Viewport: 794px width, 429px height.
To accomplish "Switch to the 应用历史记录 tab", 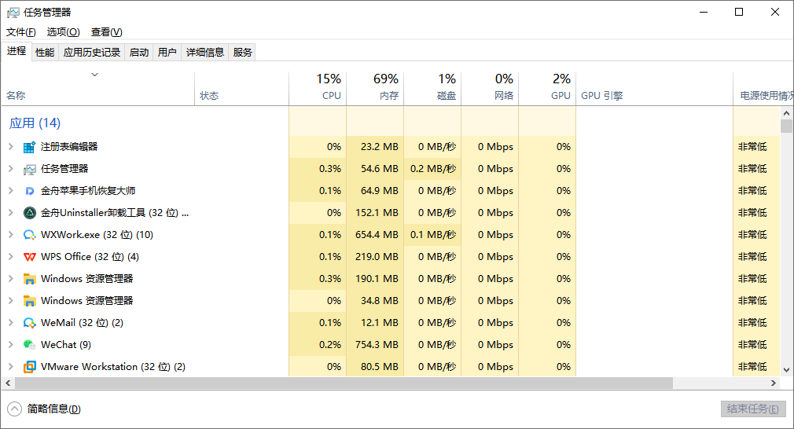I will (92, 52).
